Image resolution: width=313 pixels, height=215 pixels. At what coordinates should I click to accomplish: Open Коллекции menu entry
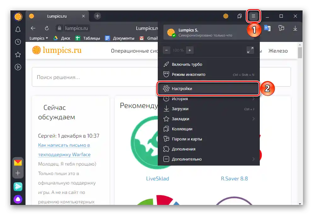(208, 129)
